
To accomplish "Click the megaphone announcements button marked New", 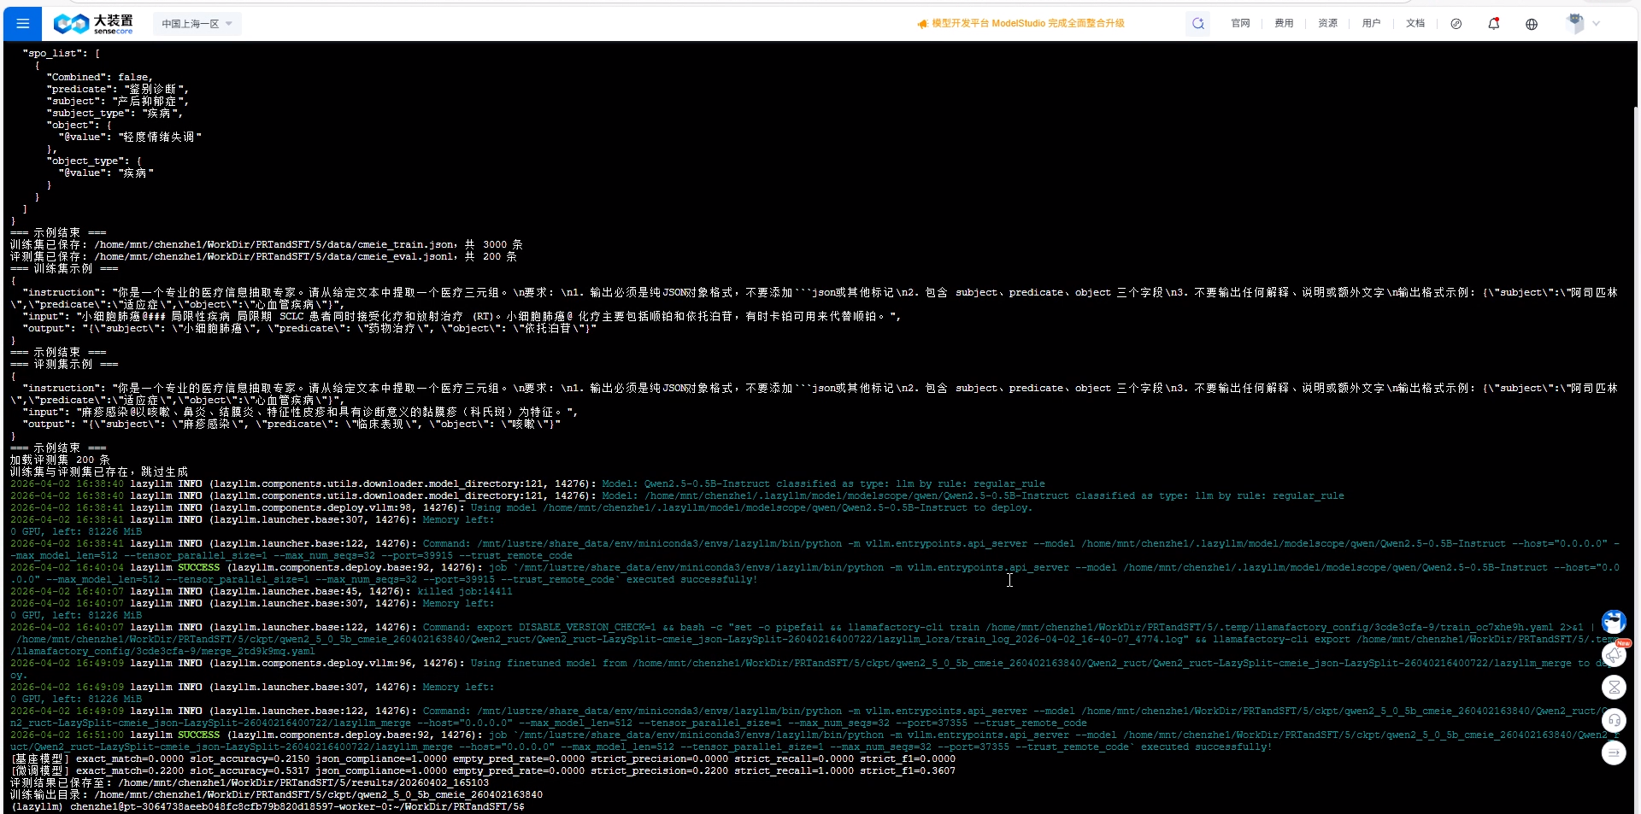I will [x=1615, y=654].
